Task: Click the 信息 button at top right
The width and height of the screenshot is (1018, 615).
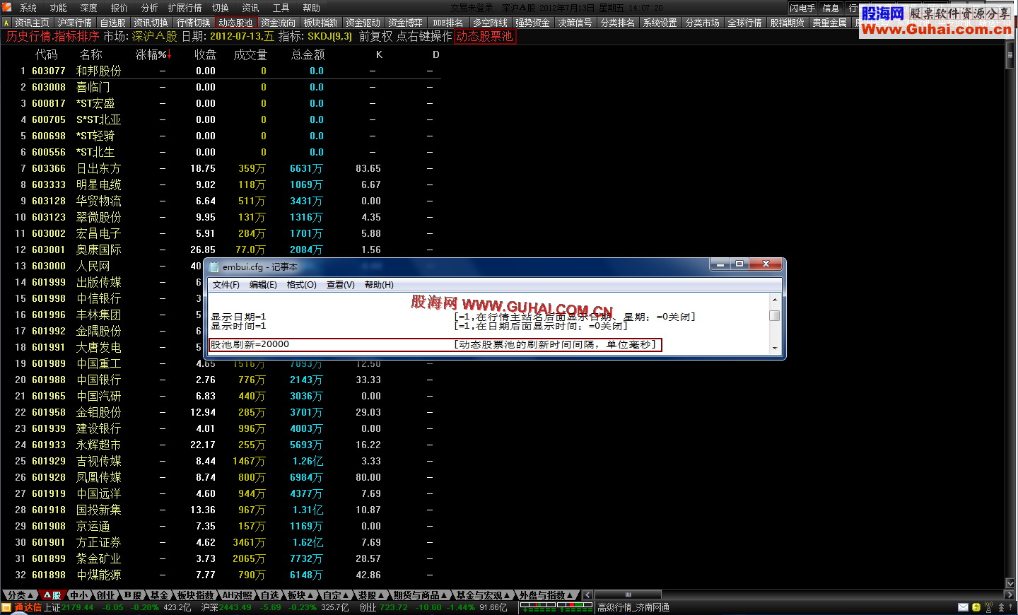Action: coord(831,8)
